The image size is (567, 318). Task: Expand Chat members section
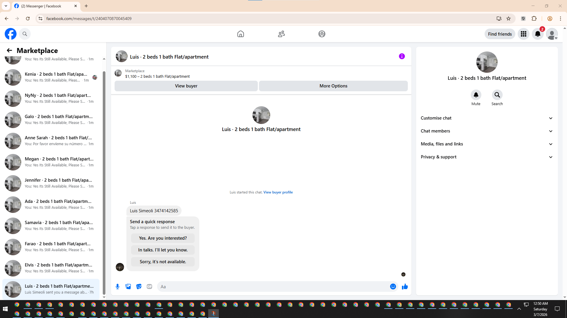486,131
